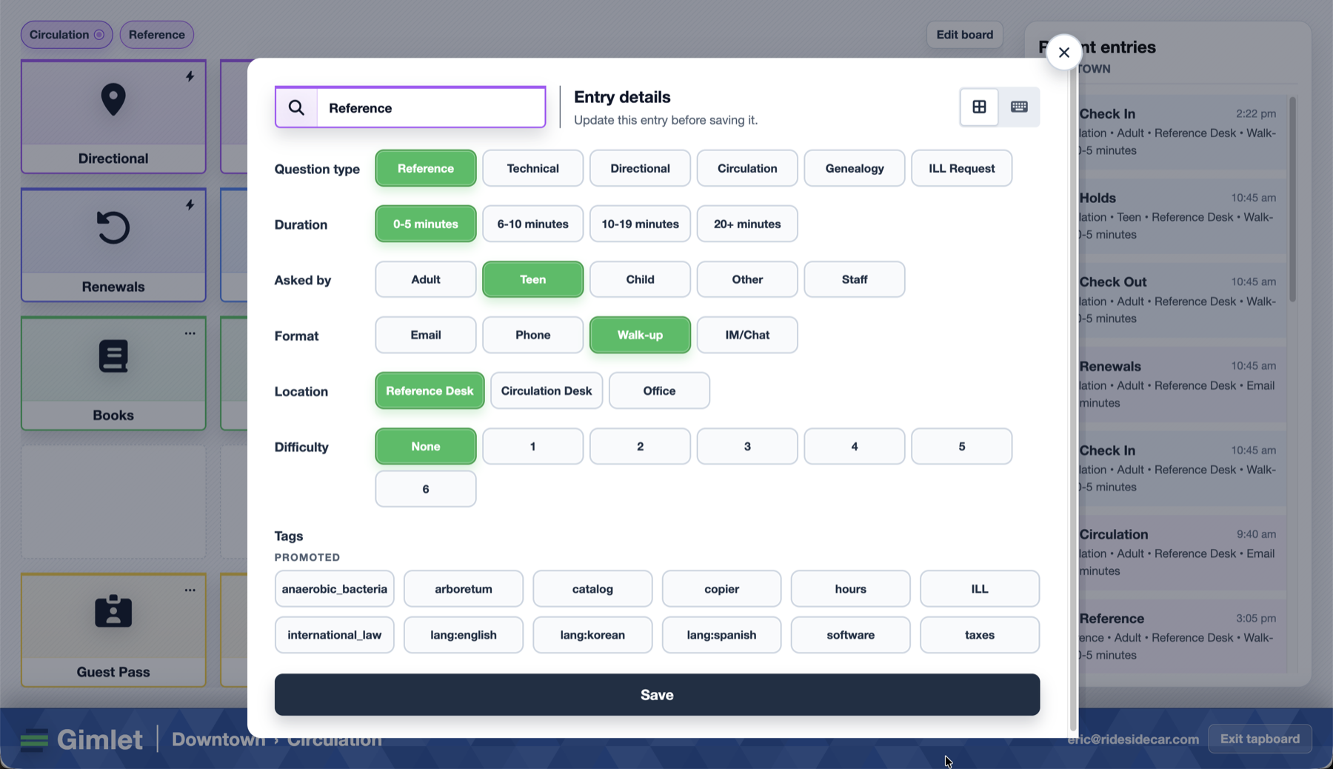
Task: Set asked by to Adult
Action: click(x=426, y=279)
